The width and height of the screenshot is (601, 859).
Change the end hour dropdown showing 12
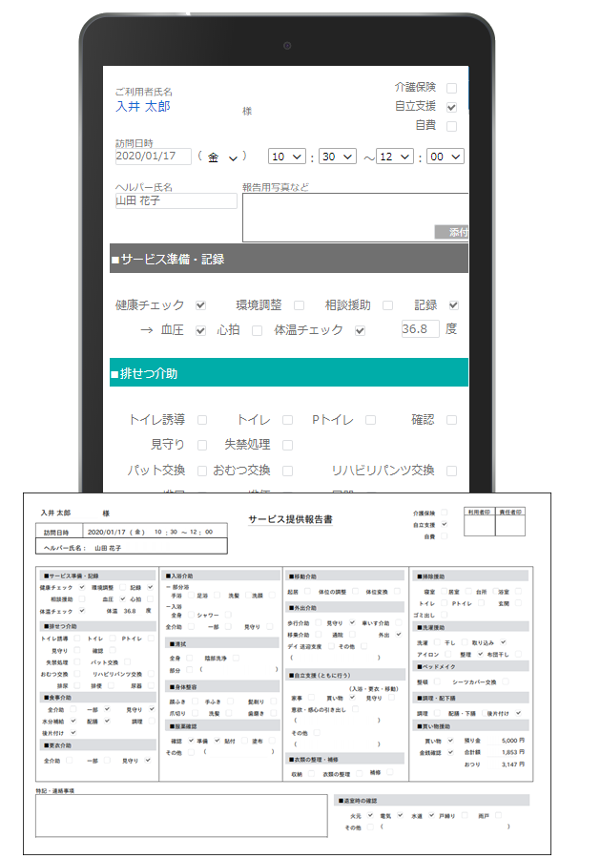[x=396, y=157]
